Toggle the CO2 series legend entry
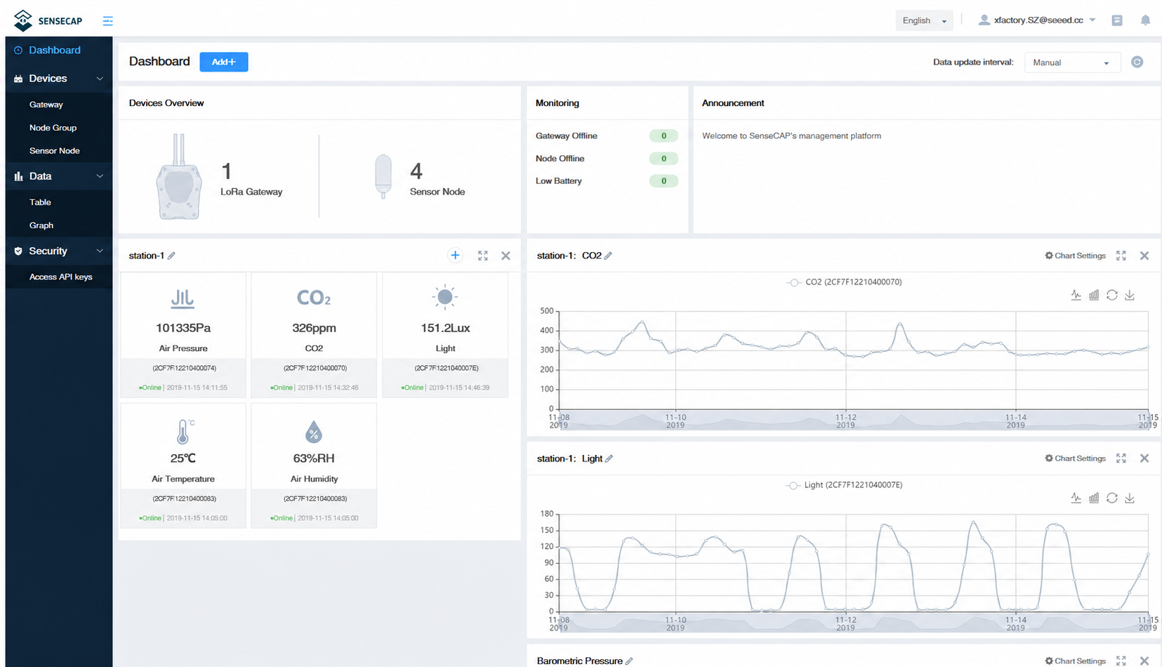The width and height of the screenshot is (1162, 667). point(844,282)
